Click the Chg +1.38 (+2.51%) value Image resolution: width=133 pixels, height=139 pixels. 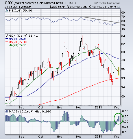tap(104, 7)
